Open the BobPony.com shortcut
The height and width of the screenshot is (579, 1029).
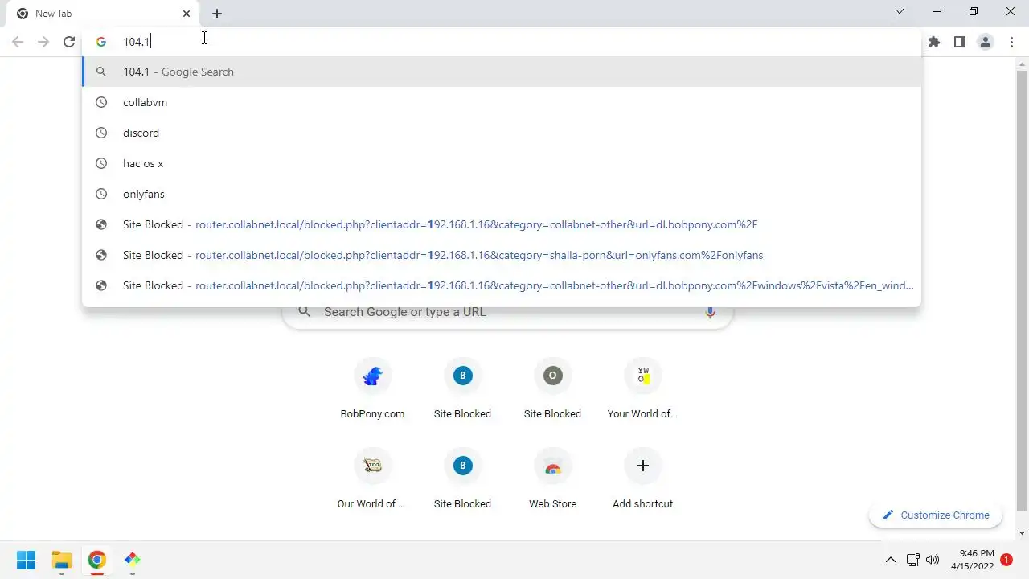click(372, 390)
